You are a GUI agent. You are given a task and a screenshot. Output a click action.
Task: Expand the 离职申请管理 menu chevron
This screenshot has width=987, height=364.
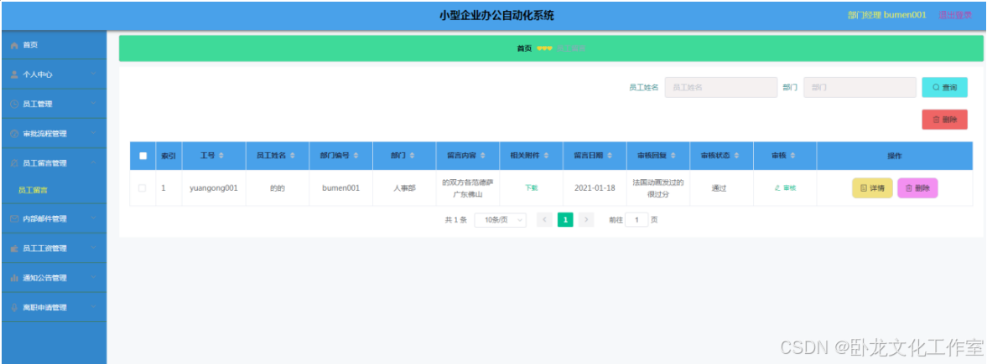coord(93,307)
